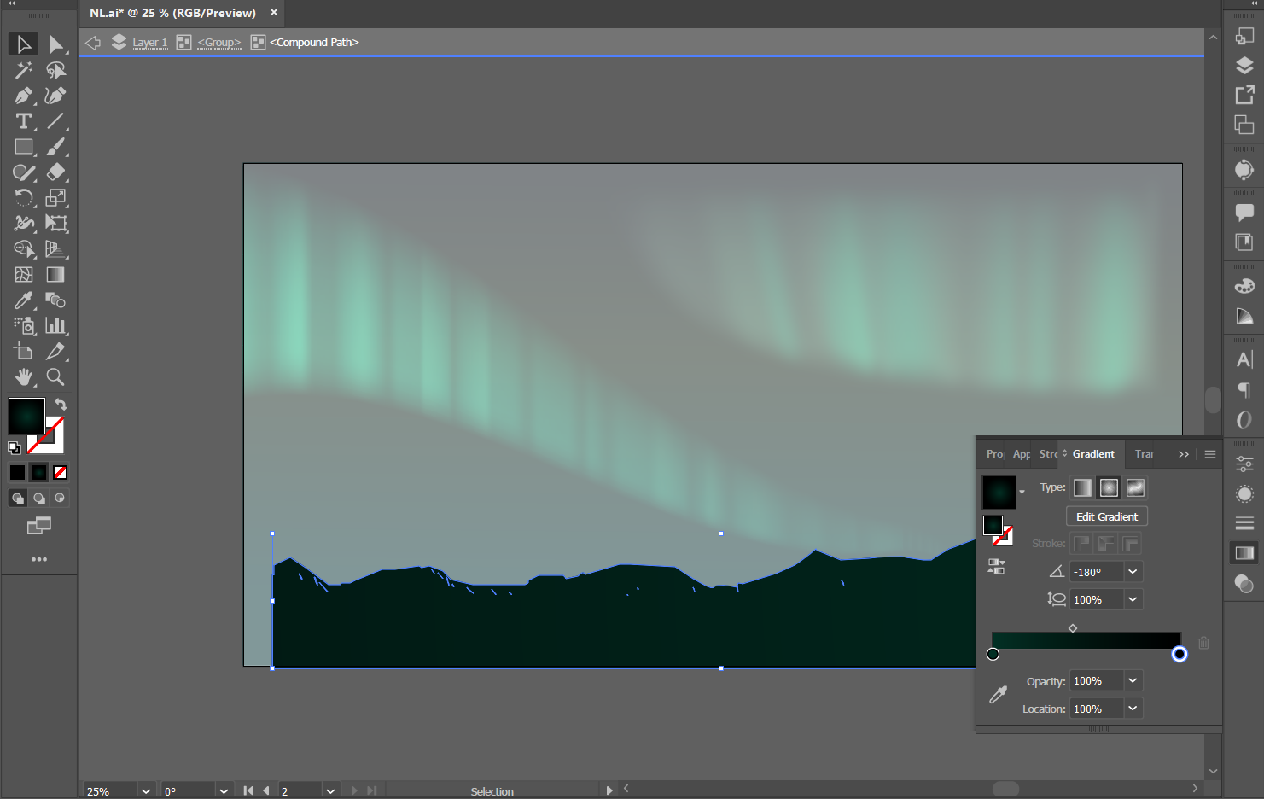Select the NL.ai document tab
The image size is (1264, 799).
click(173, 13)
